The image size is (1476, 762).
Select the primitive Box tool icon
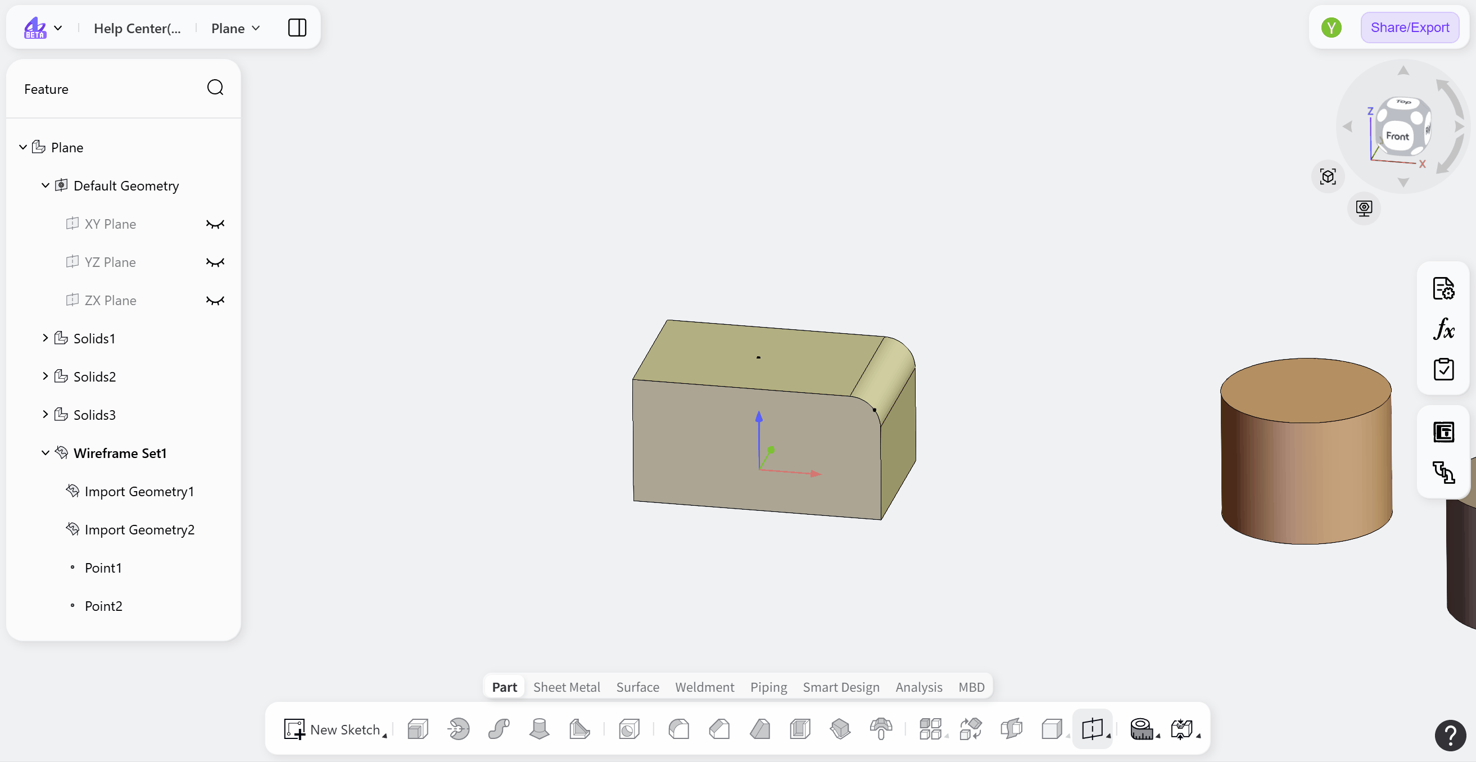pos(1052,729)
